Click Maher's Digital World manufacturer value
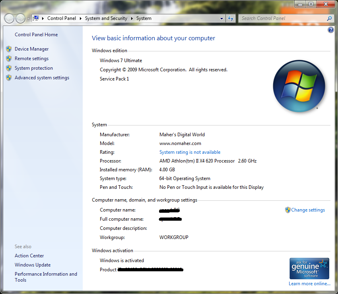This screenshot has width=338, height=294. click(x=182, y=135)
